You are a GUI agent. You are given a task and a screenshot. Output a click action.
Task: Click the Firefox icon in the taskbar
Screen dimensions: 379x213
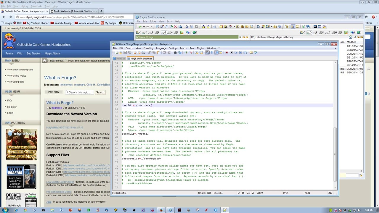click(x=161, y=210)
